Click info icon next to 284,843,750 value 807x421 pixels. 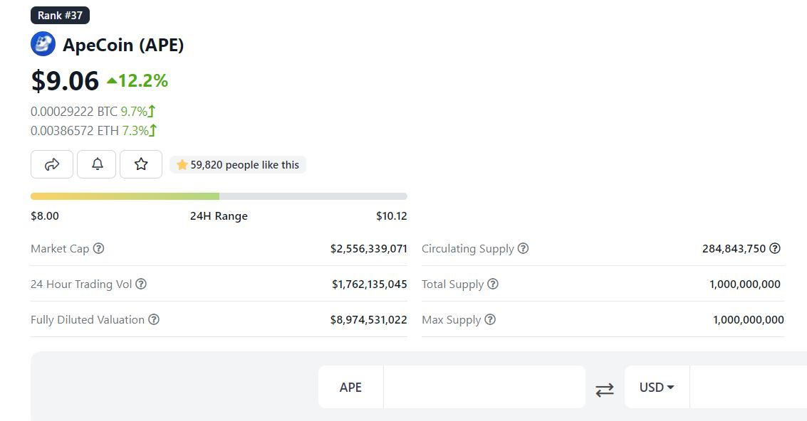[775, 248]
